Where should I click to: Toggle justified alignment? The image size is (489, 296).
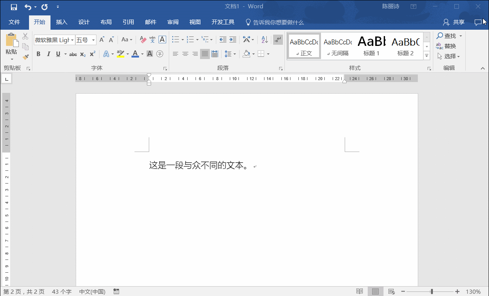(205, 54)
